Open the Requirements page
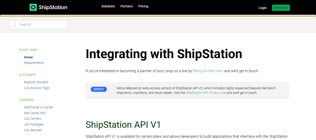 [x=34, y=63]
